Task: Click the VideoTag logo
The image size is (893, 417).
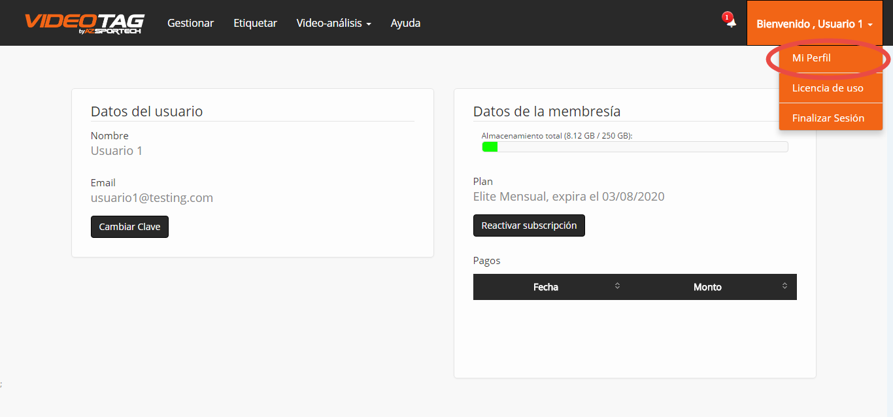Action: (84, 23)
